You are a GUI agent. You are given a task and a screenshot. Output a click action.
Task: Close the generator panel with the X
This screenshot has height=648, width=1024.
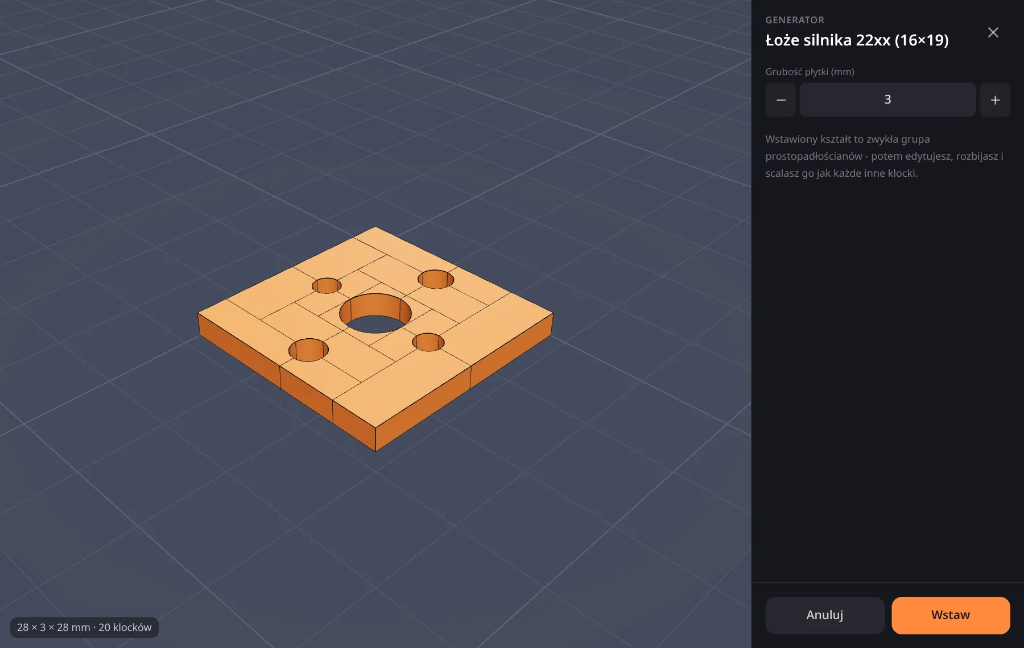click(993, 32)
